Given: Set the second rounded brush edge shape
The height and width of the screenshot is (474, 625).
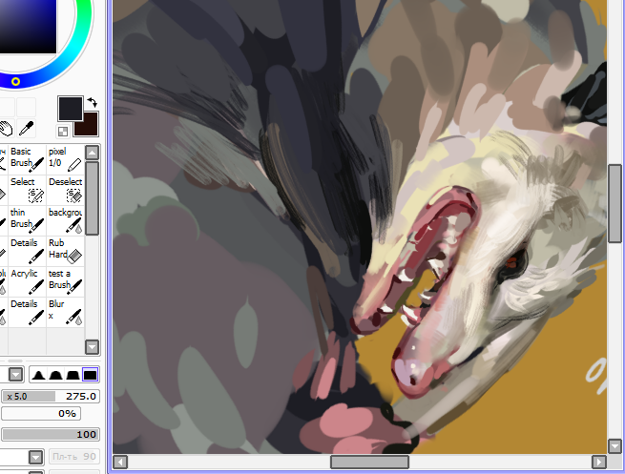Looking at the screenshot, I should point(55,375).
